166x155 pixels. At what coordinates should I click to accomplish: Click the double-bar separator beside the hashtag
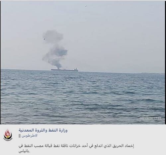click(20, 136)
